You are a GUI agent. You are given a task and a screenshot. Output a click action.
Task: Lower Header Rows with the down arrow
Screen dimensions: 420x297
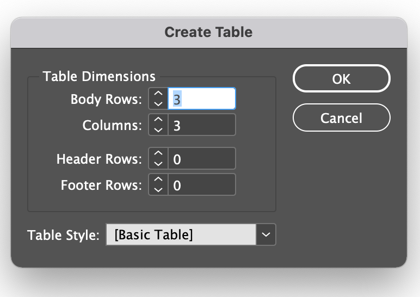(x=158, y=163)
